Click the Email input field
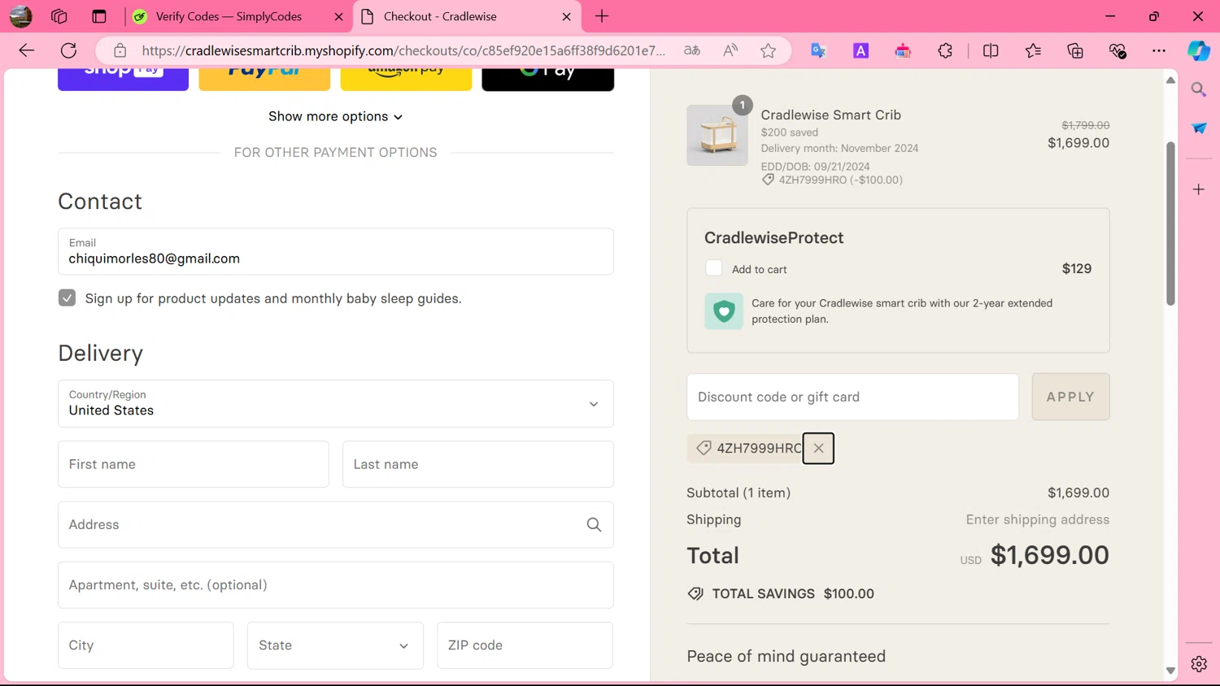This screenshot has width=1220, height=686. tap(336, 252)
